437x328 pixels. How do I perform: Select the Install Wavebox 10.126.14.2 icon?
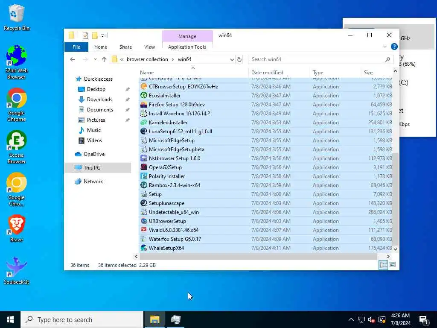point(143,114)
